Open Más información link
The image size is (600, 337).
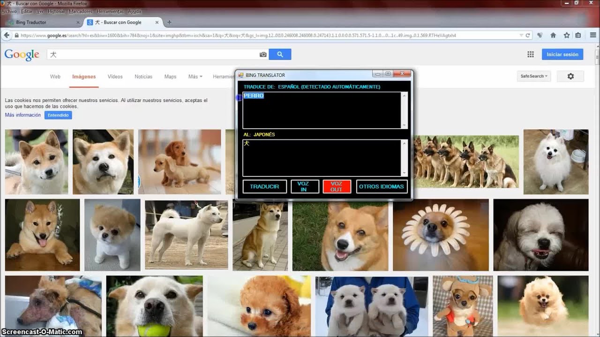click(x=23, y=115)
